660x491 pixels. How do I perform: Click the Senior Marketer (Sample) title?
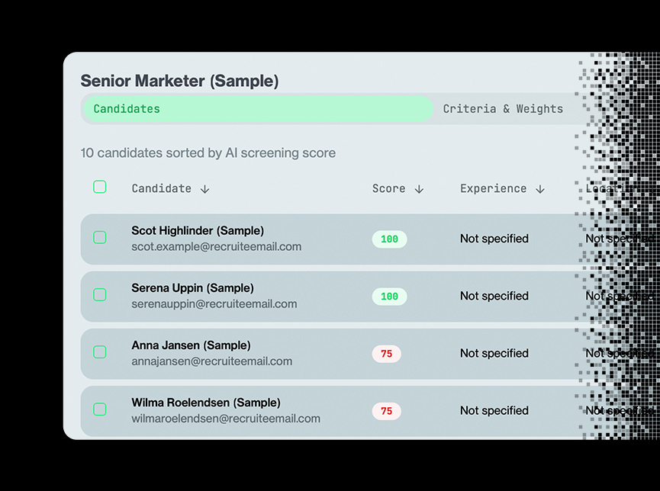pyautogui.click(x=179, y=81)
